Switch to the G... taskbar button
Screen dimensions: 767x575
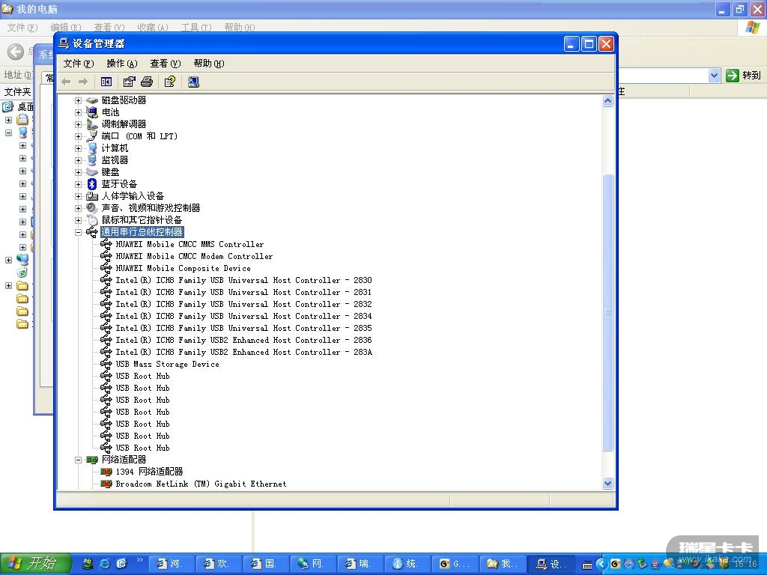coord(455,565)
